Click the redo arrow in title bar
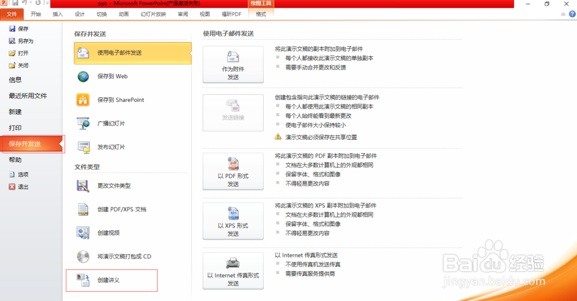Screen dimensions: 577x301 (38, 3)
